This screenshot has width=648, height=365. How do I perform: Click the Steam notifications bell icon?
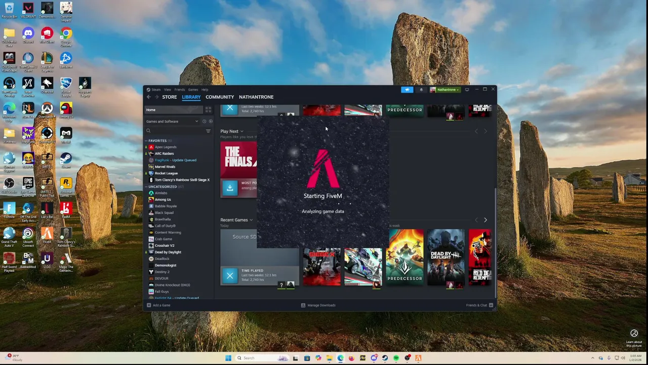tap(421, 90)
